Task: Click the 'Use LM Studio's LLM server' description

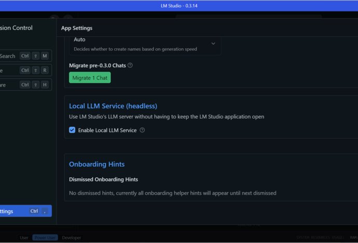Action: [x=167, y=117]
